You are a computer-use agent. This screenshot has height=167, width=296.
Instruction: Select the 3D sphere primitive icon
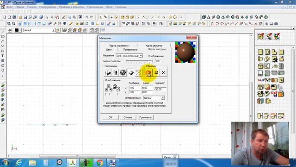(218, 17)
